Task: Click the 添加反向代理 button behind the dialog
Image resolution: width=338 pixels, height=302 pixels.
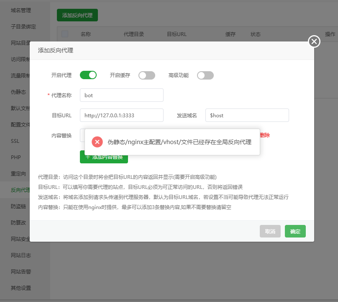Action: point(77,15)
